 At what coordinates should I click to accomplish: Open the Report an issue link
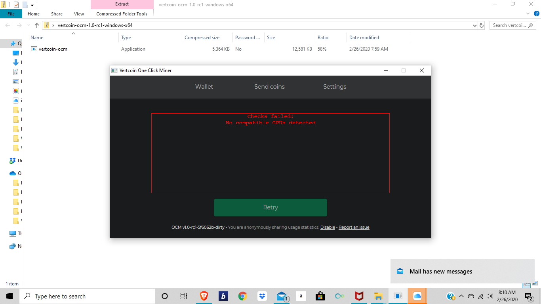pyautogui.click(x=354, y=227)
